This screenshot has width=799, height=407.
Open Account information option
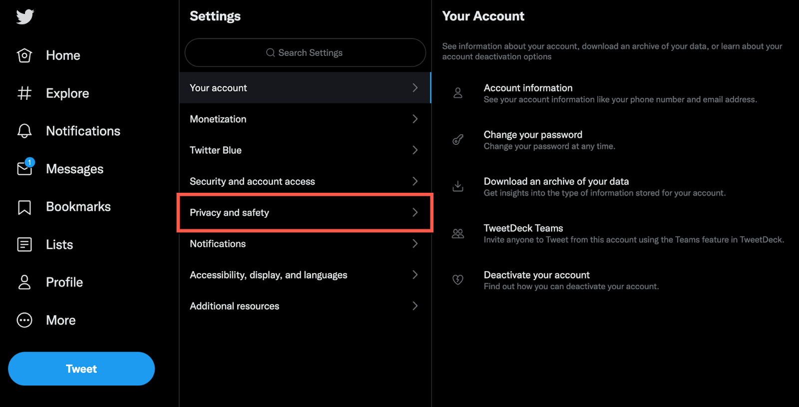point(528,88)
